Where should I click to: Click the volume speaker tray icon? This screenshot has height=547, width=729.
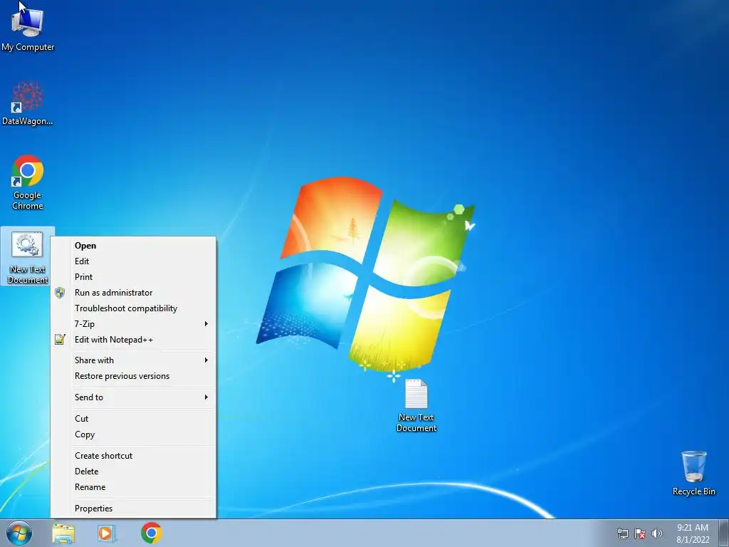pyautogui.click(x=656, y=533)
